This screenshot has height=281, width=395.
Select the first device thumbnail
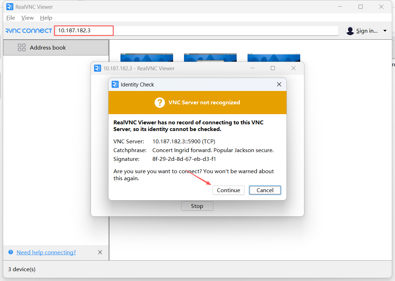[x=147, y=58]
